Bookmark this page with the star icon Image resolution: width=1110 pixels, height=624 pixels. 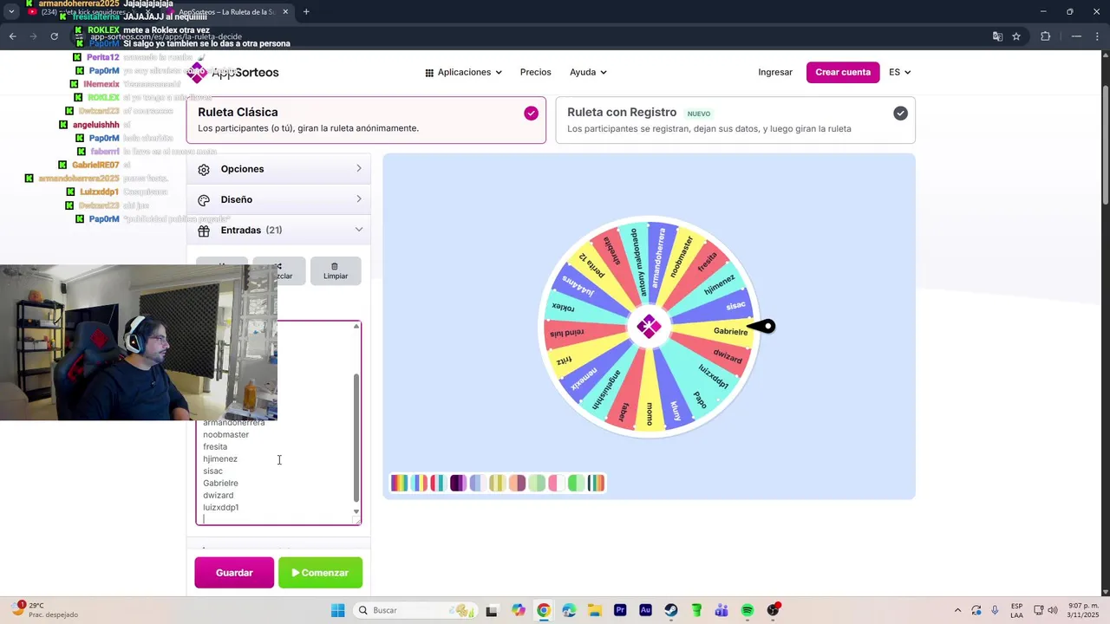point(1016,36)
